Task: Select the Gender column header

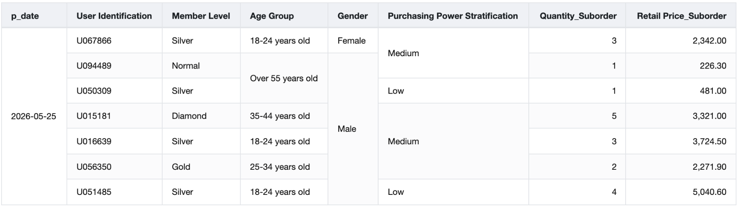Action: tap(353, 16)
